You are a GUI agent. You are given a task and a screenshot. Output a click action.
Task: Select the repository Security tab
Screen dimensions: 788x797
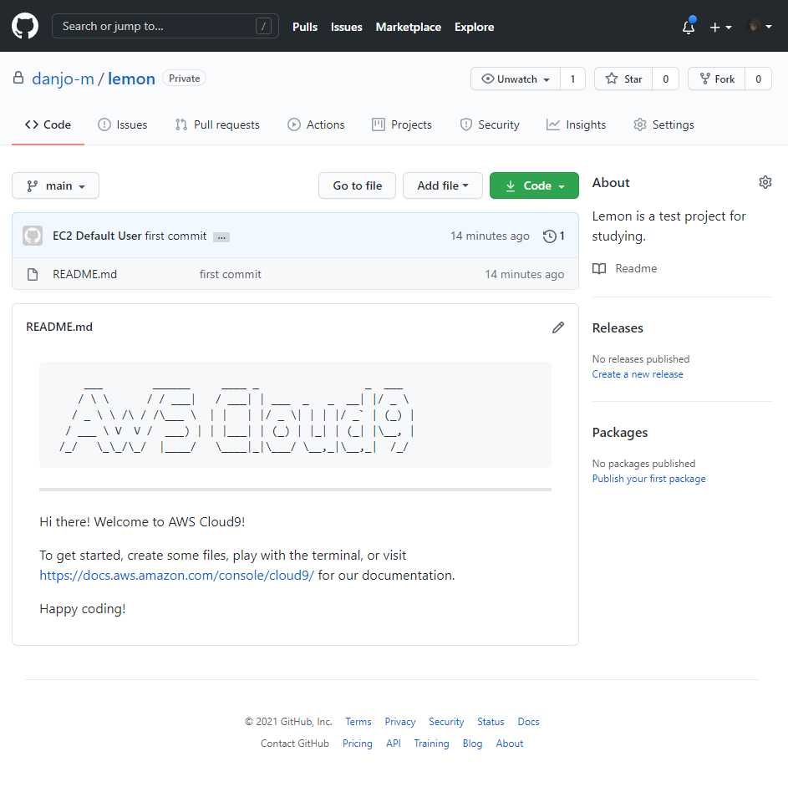point(490,124)
